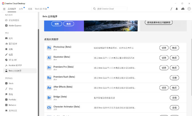Click 试用 for Photoshop (Beta)
The height and width of the screenshot is (116, 192).
164,48
